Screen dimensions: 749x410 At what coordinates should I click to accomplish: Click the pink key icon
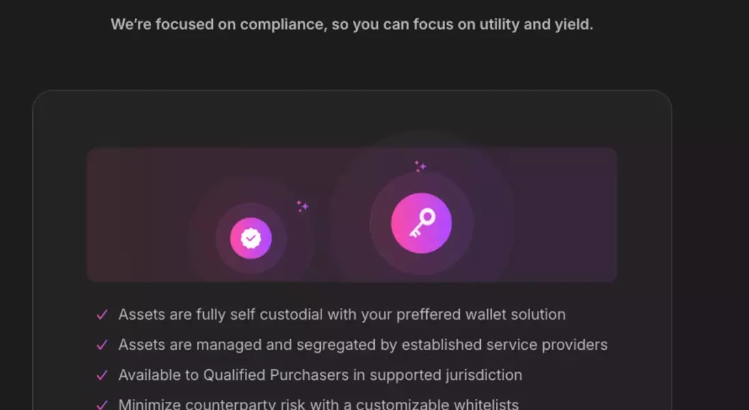click(421, 223)
